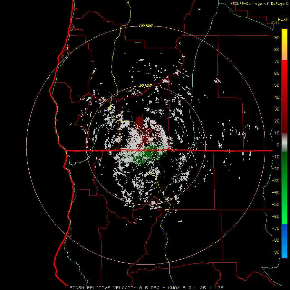Click the NEXR text above the scale

point(283,19)
